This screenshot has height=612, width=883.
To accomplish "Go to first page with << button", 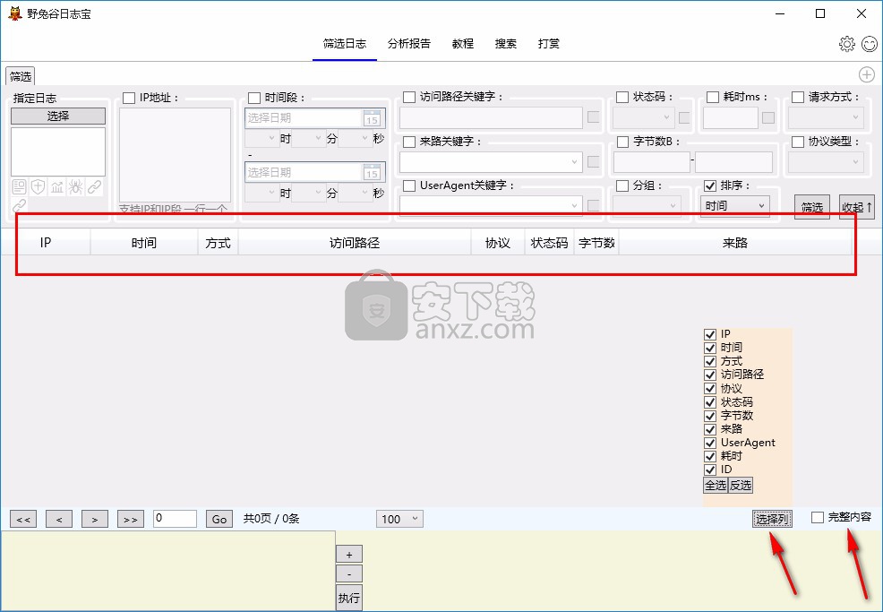I will (x=23, y=519).
